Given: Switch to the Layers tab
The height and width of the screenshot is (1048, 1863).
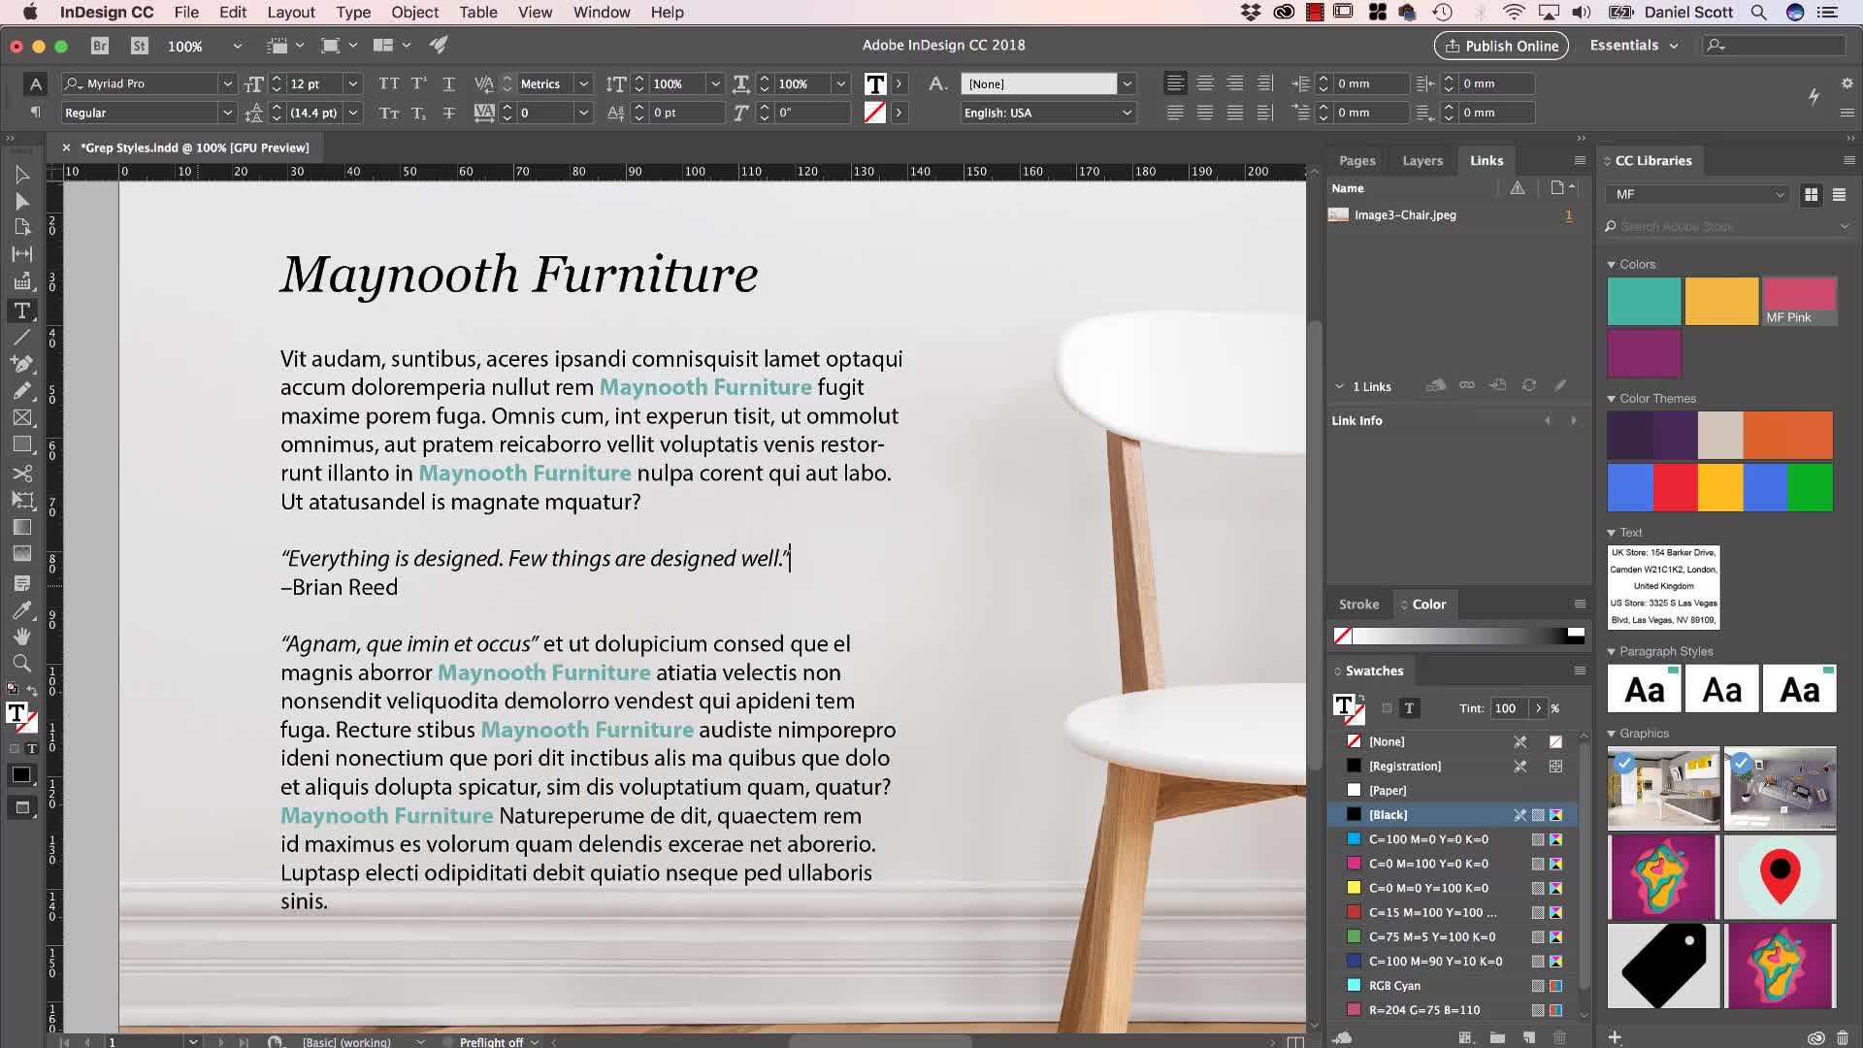Looking at the screenshot, I should click(x=1422, y=161).
